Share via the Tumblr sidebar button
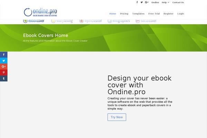Image resolution: width=207 pixels, height=138 pixels. click(x=4, y=78)
